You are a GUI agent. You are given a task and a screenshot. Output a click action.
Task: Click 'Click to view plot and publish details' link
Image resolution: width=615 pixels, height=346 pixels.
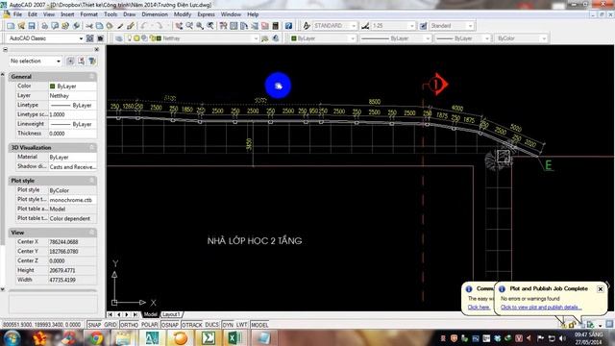tap(541, 308)
